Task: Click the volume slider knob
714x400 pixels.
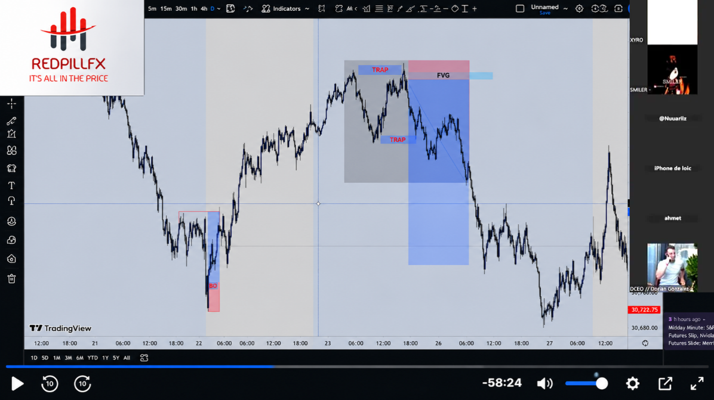Action: (602, 384)
